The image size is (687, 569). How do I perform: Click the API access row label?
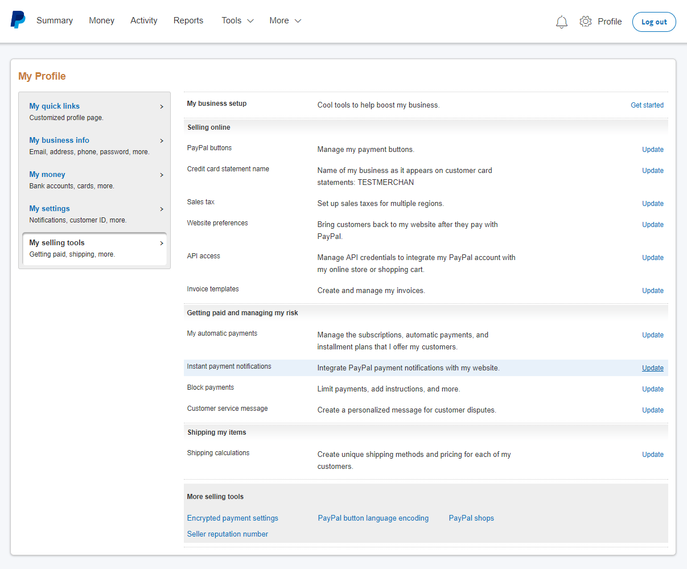(x=204, y=256)
